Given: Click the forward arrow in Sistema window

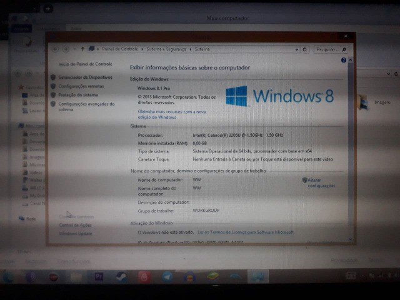Looking at the screenshot, I should [66, 49].
